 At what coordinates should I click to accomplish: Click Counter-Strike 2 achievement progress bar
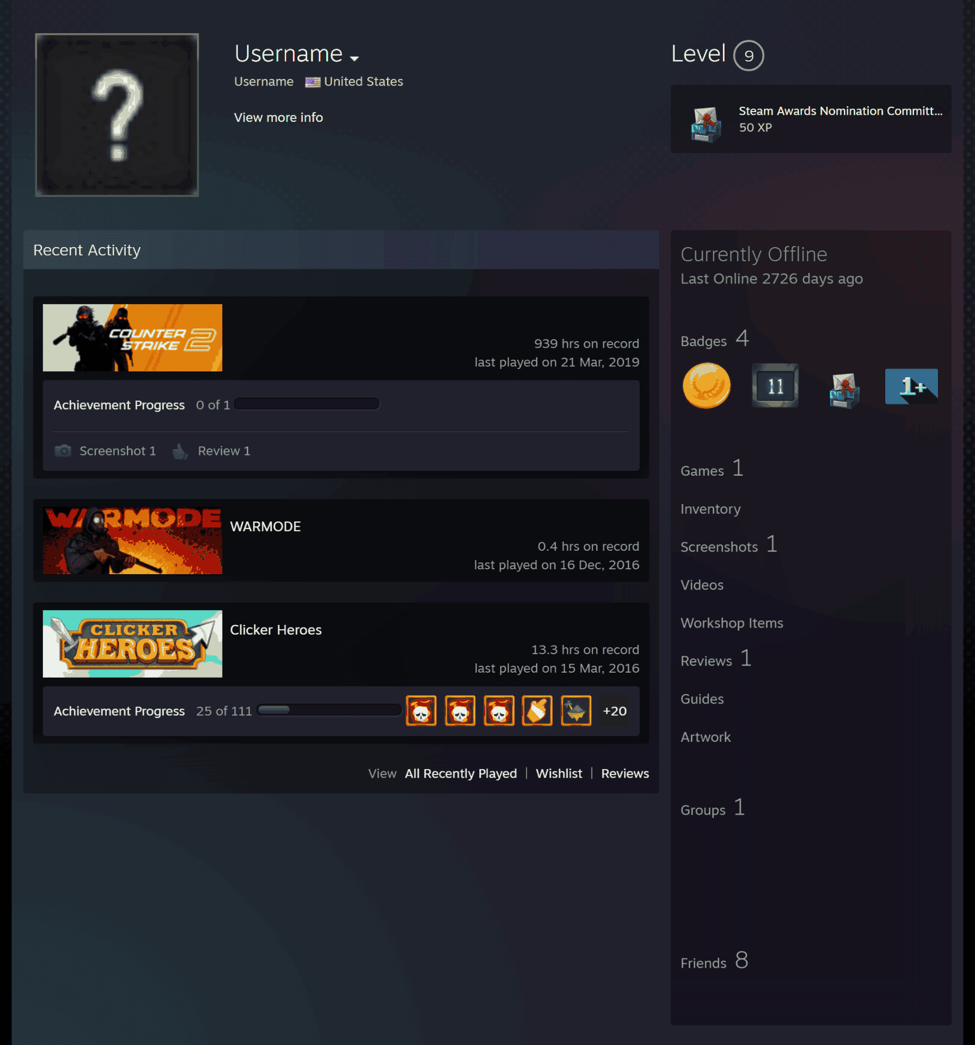tap(306, 404)
